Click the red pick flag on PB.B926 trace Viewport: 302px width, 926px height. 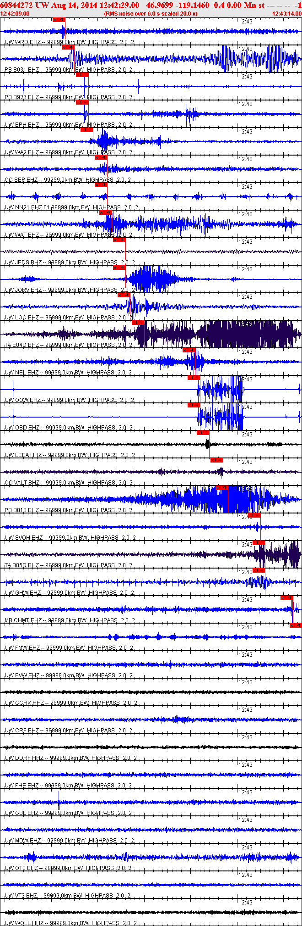[x=82, y=75]
